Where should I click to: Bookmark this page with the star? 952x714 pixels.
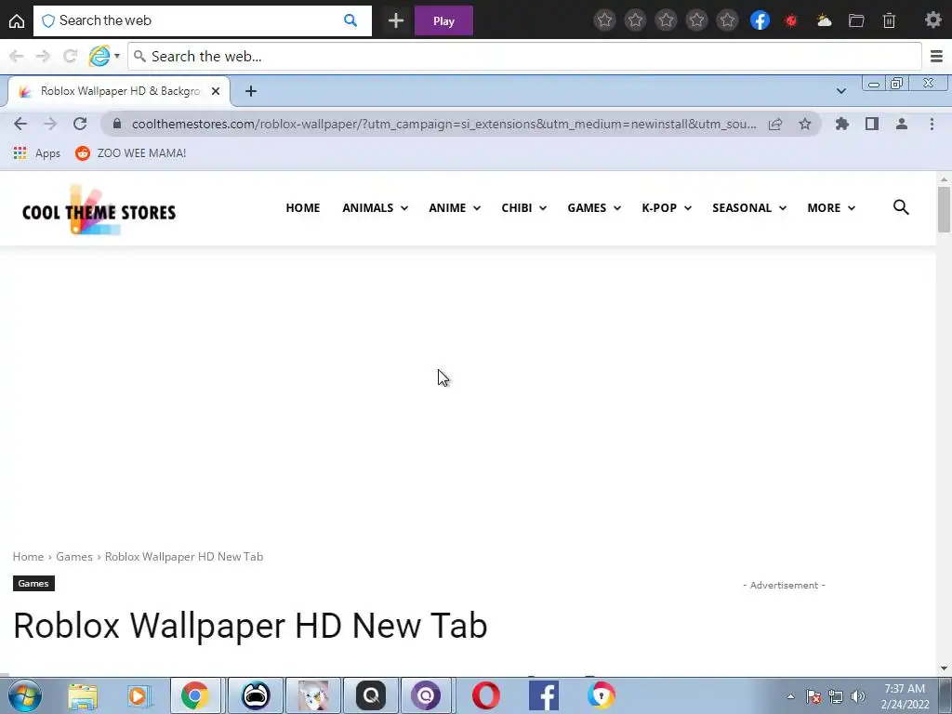tap(804, 124)
